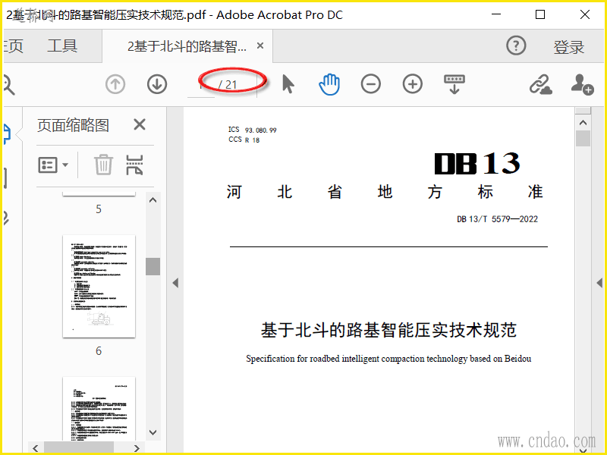Click thumbnail label 5
The width and height of the screenshot is (607, 455).
tap(99, 209)
